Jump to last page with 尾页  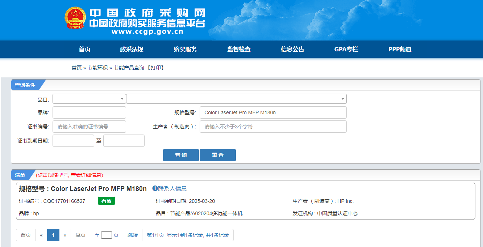(80, 235)
